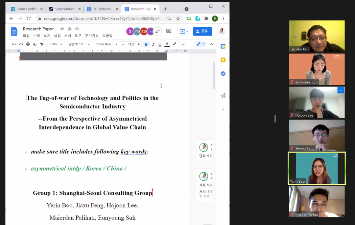Undo the last edit
The height and width of the screenshot is (225, 355).
point(14,44)
